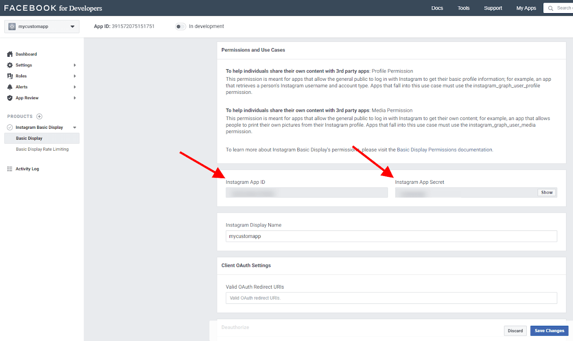Toggle the In development switch
Image resolution: width=573 pixels, height=341 pixels.
pos(180,27)
